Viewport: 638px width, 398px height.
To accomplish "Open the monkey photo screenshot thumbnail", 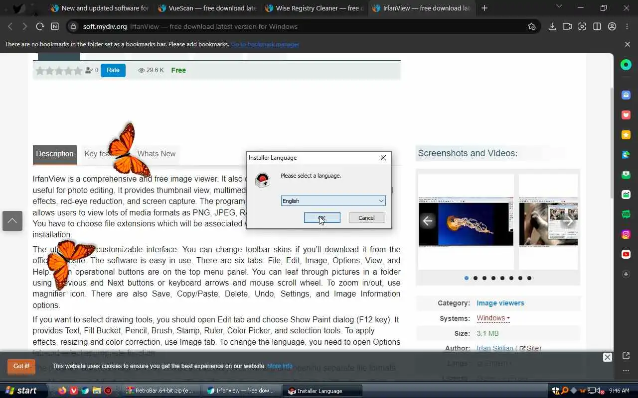I will (548, 221).
